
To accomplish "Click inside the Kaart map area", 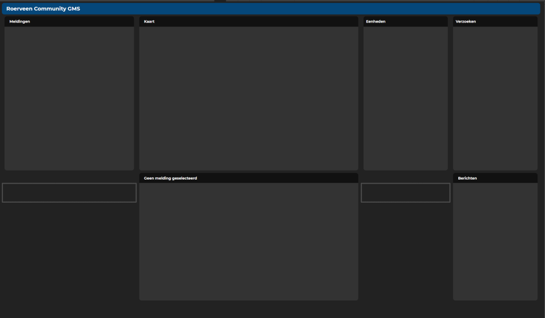I will tap(248, 98).
